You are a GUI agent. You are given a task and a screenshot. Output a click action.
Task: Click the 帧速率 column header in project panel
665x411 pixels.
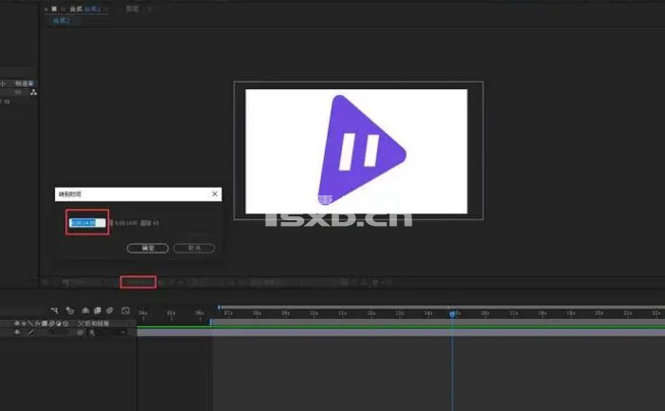[25, 84]
